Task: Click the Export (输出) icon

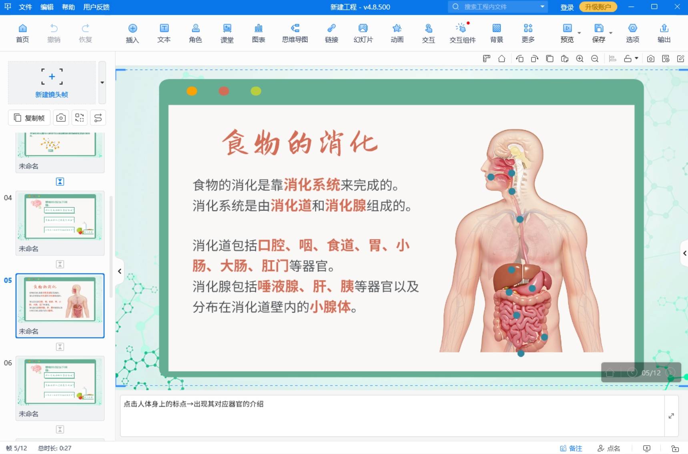Action: coord(664,33)
